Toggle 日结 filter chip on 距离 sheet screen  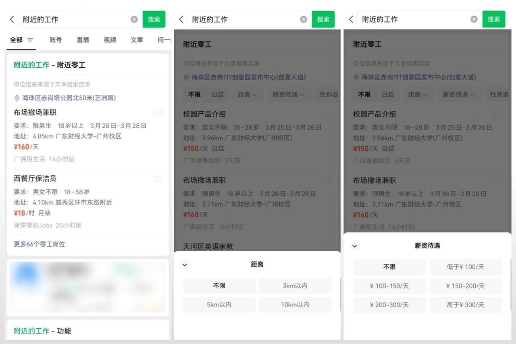coord(218,94)
